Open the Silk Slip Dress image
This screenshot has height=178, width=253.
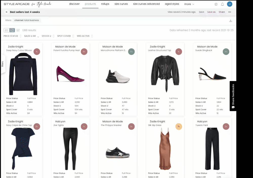(x=165, y=149)
